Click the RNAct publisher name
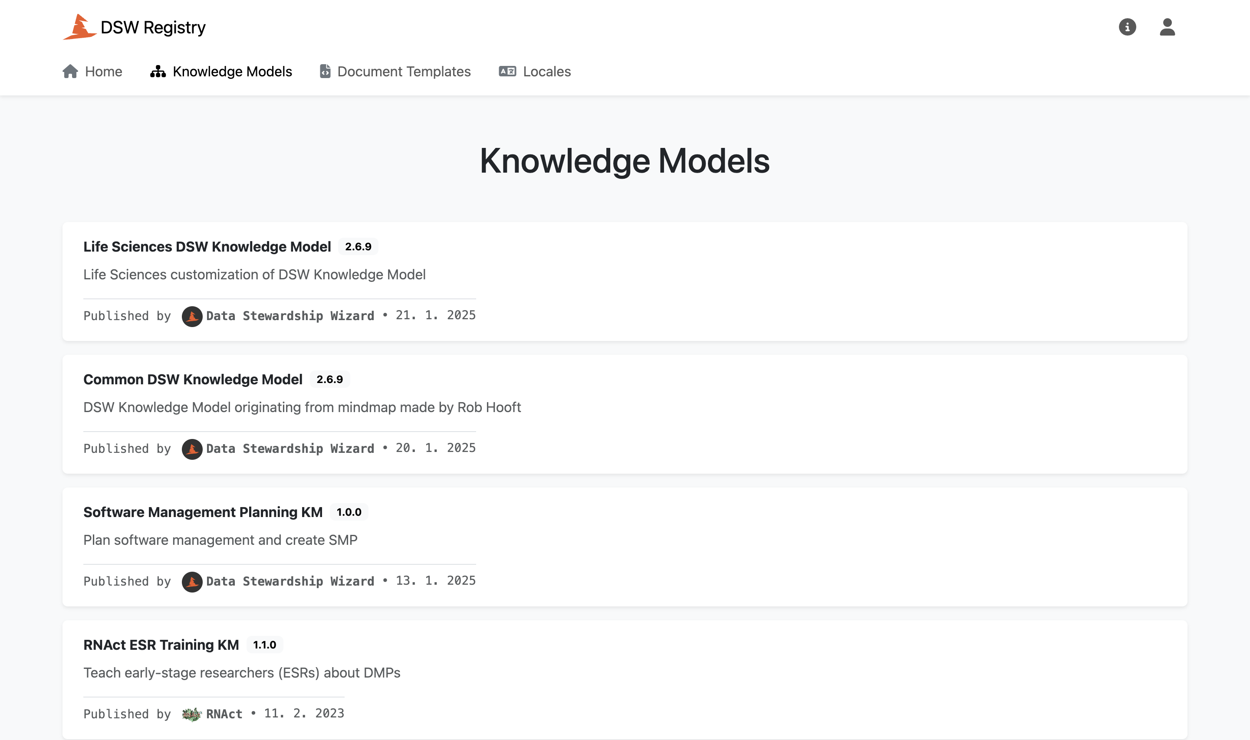 pyautogui.click(x=224, y=714)
